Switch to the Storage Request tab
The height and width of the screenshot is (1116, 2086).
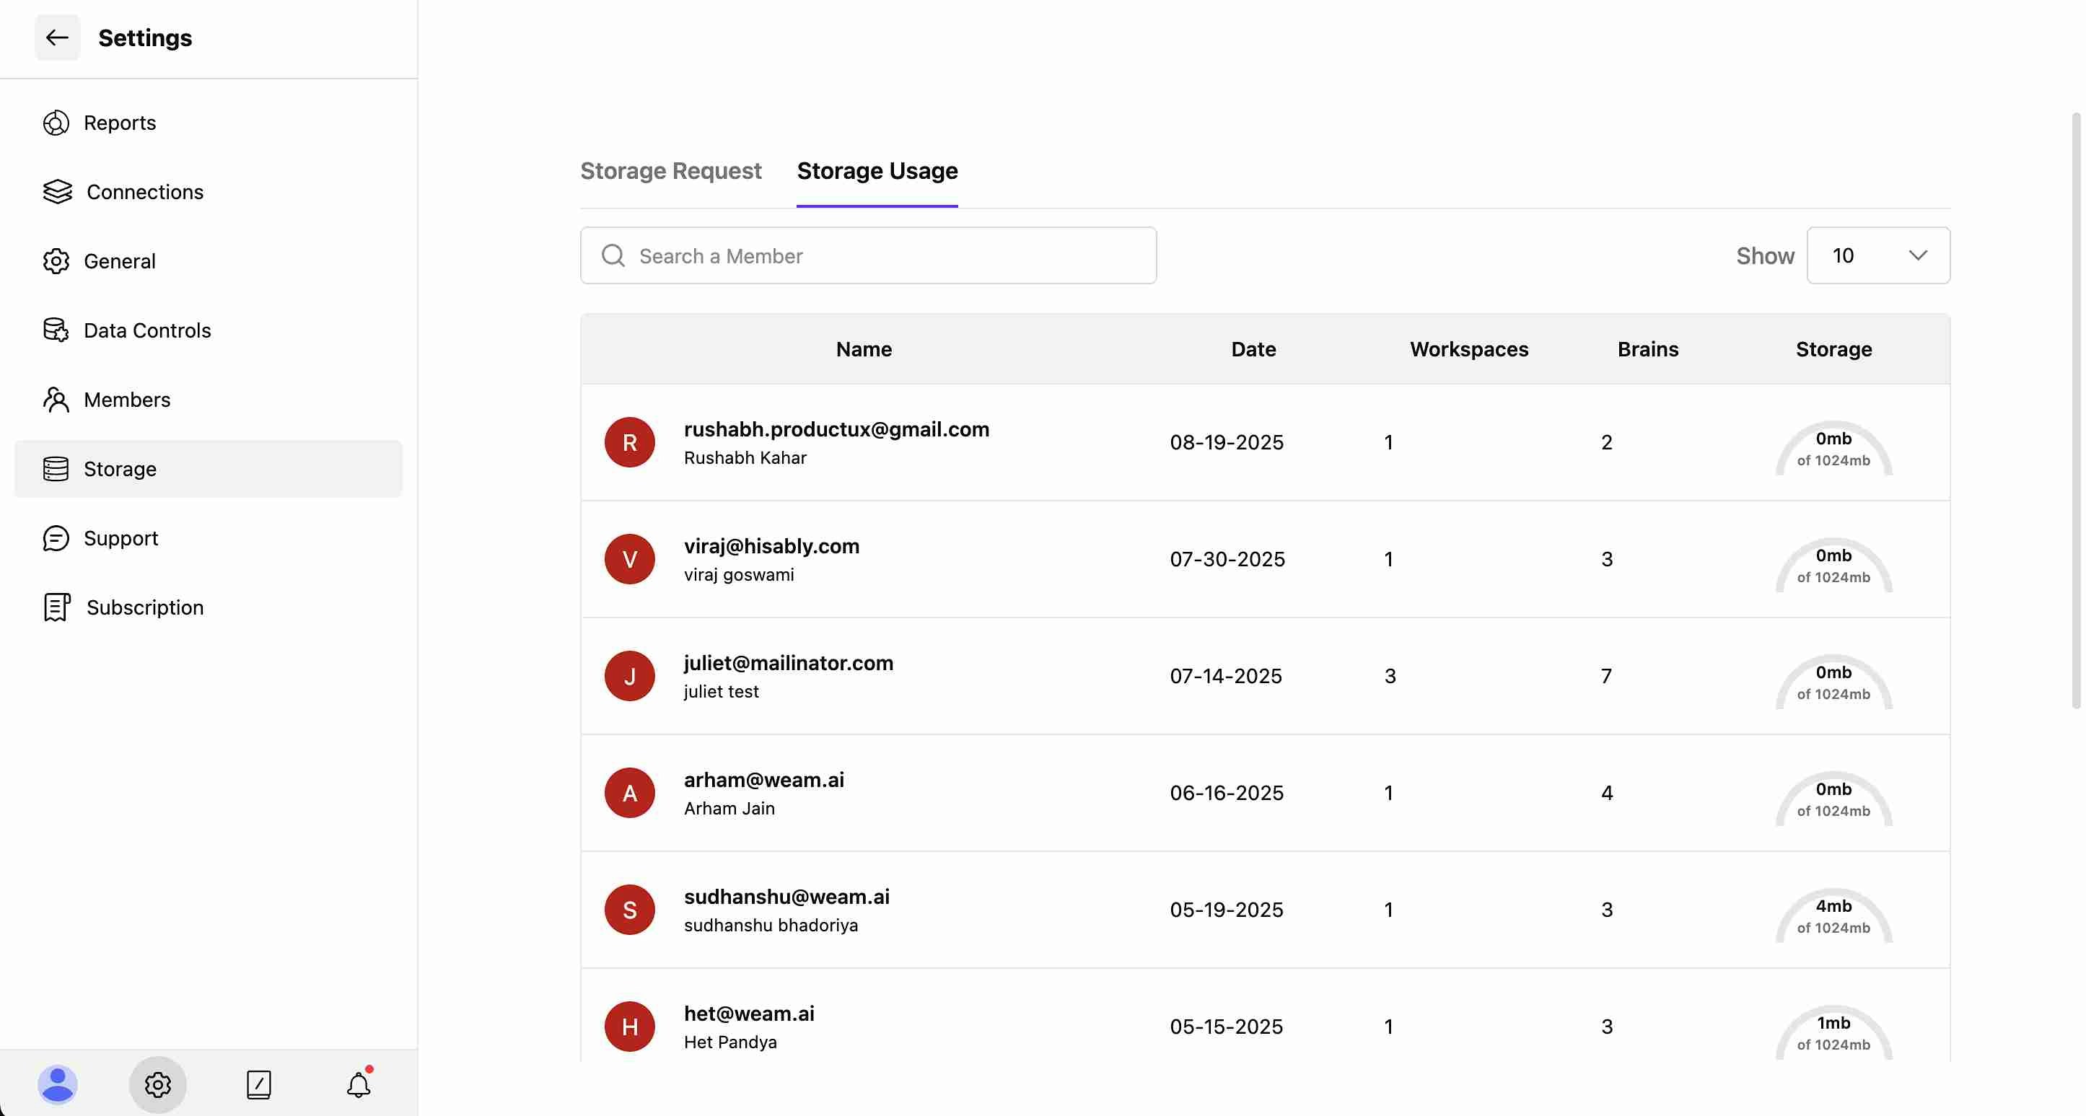pos(670,171)
